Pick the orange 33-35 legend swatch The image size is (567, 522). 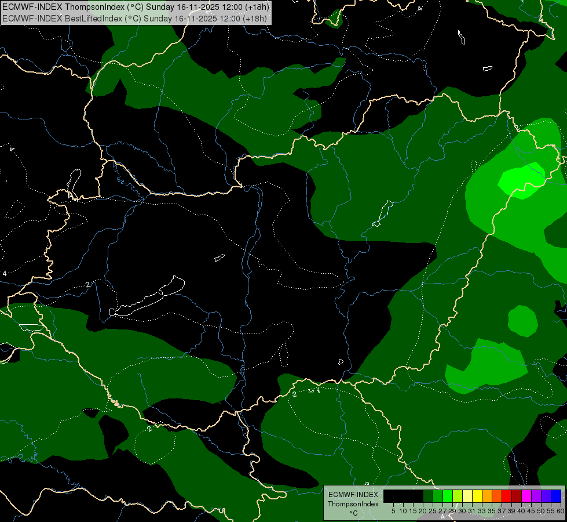point(486,496)
